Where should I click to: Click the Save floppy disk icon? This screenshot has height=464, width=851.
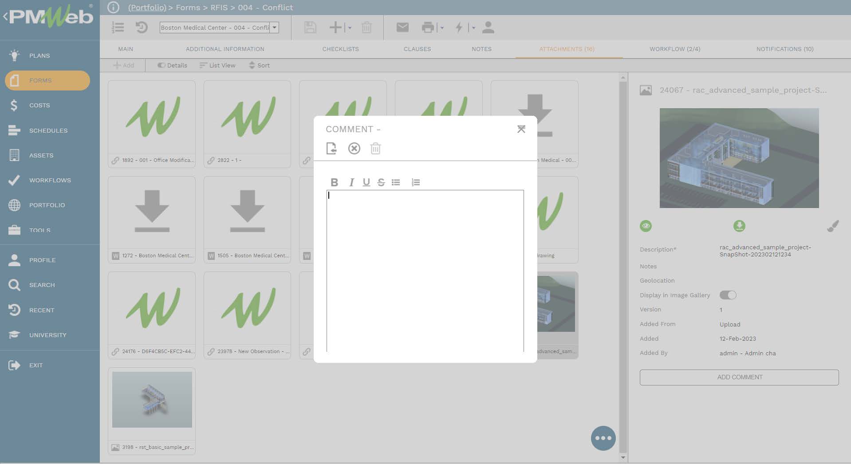pos(310,28)
